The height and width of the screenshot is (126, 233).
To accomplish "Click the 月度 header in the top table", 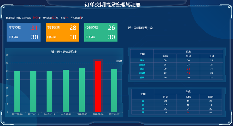I will pos(188,52).
